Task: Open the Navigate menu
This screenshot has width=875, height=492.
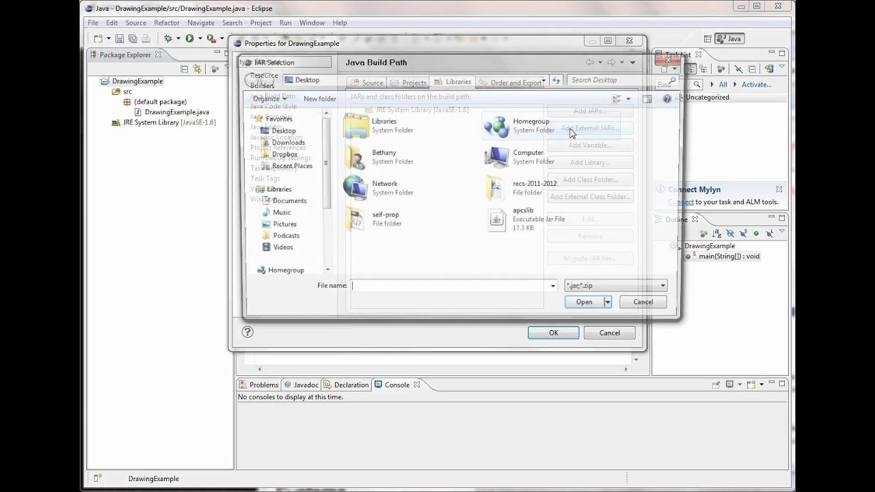Action: 201,23
